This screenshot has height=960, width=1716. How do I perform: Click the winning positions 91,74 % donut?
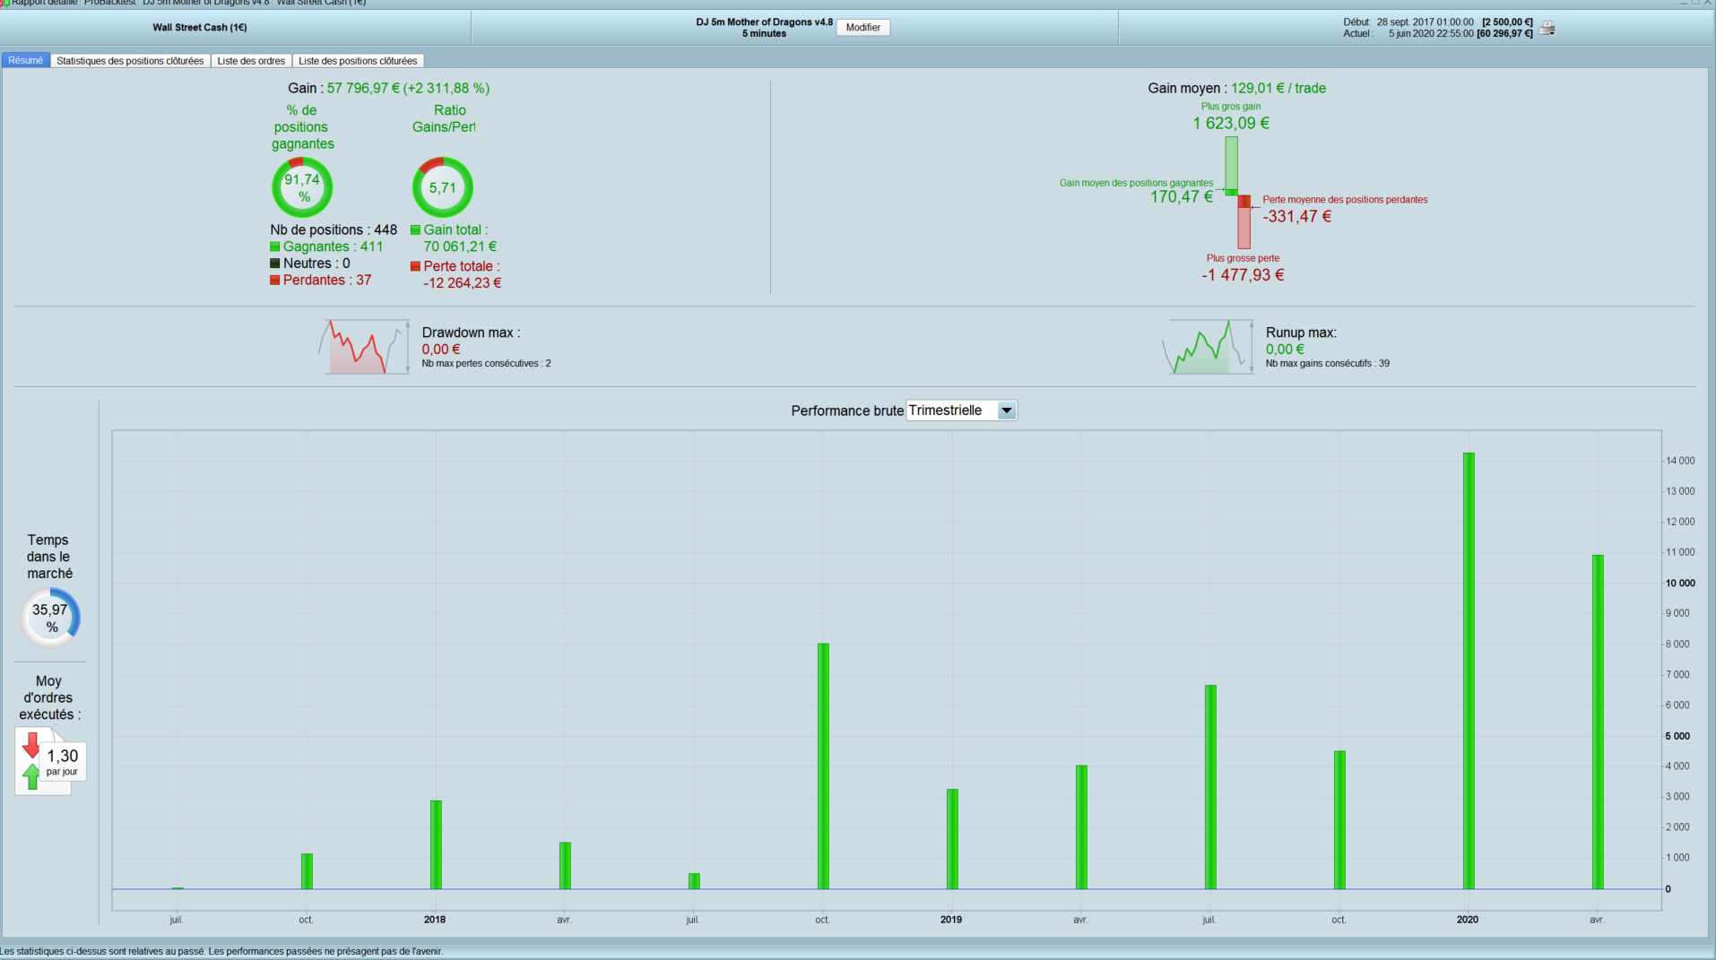click(302, 187)
